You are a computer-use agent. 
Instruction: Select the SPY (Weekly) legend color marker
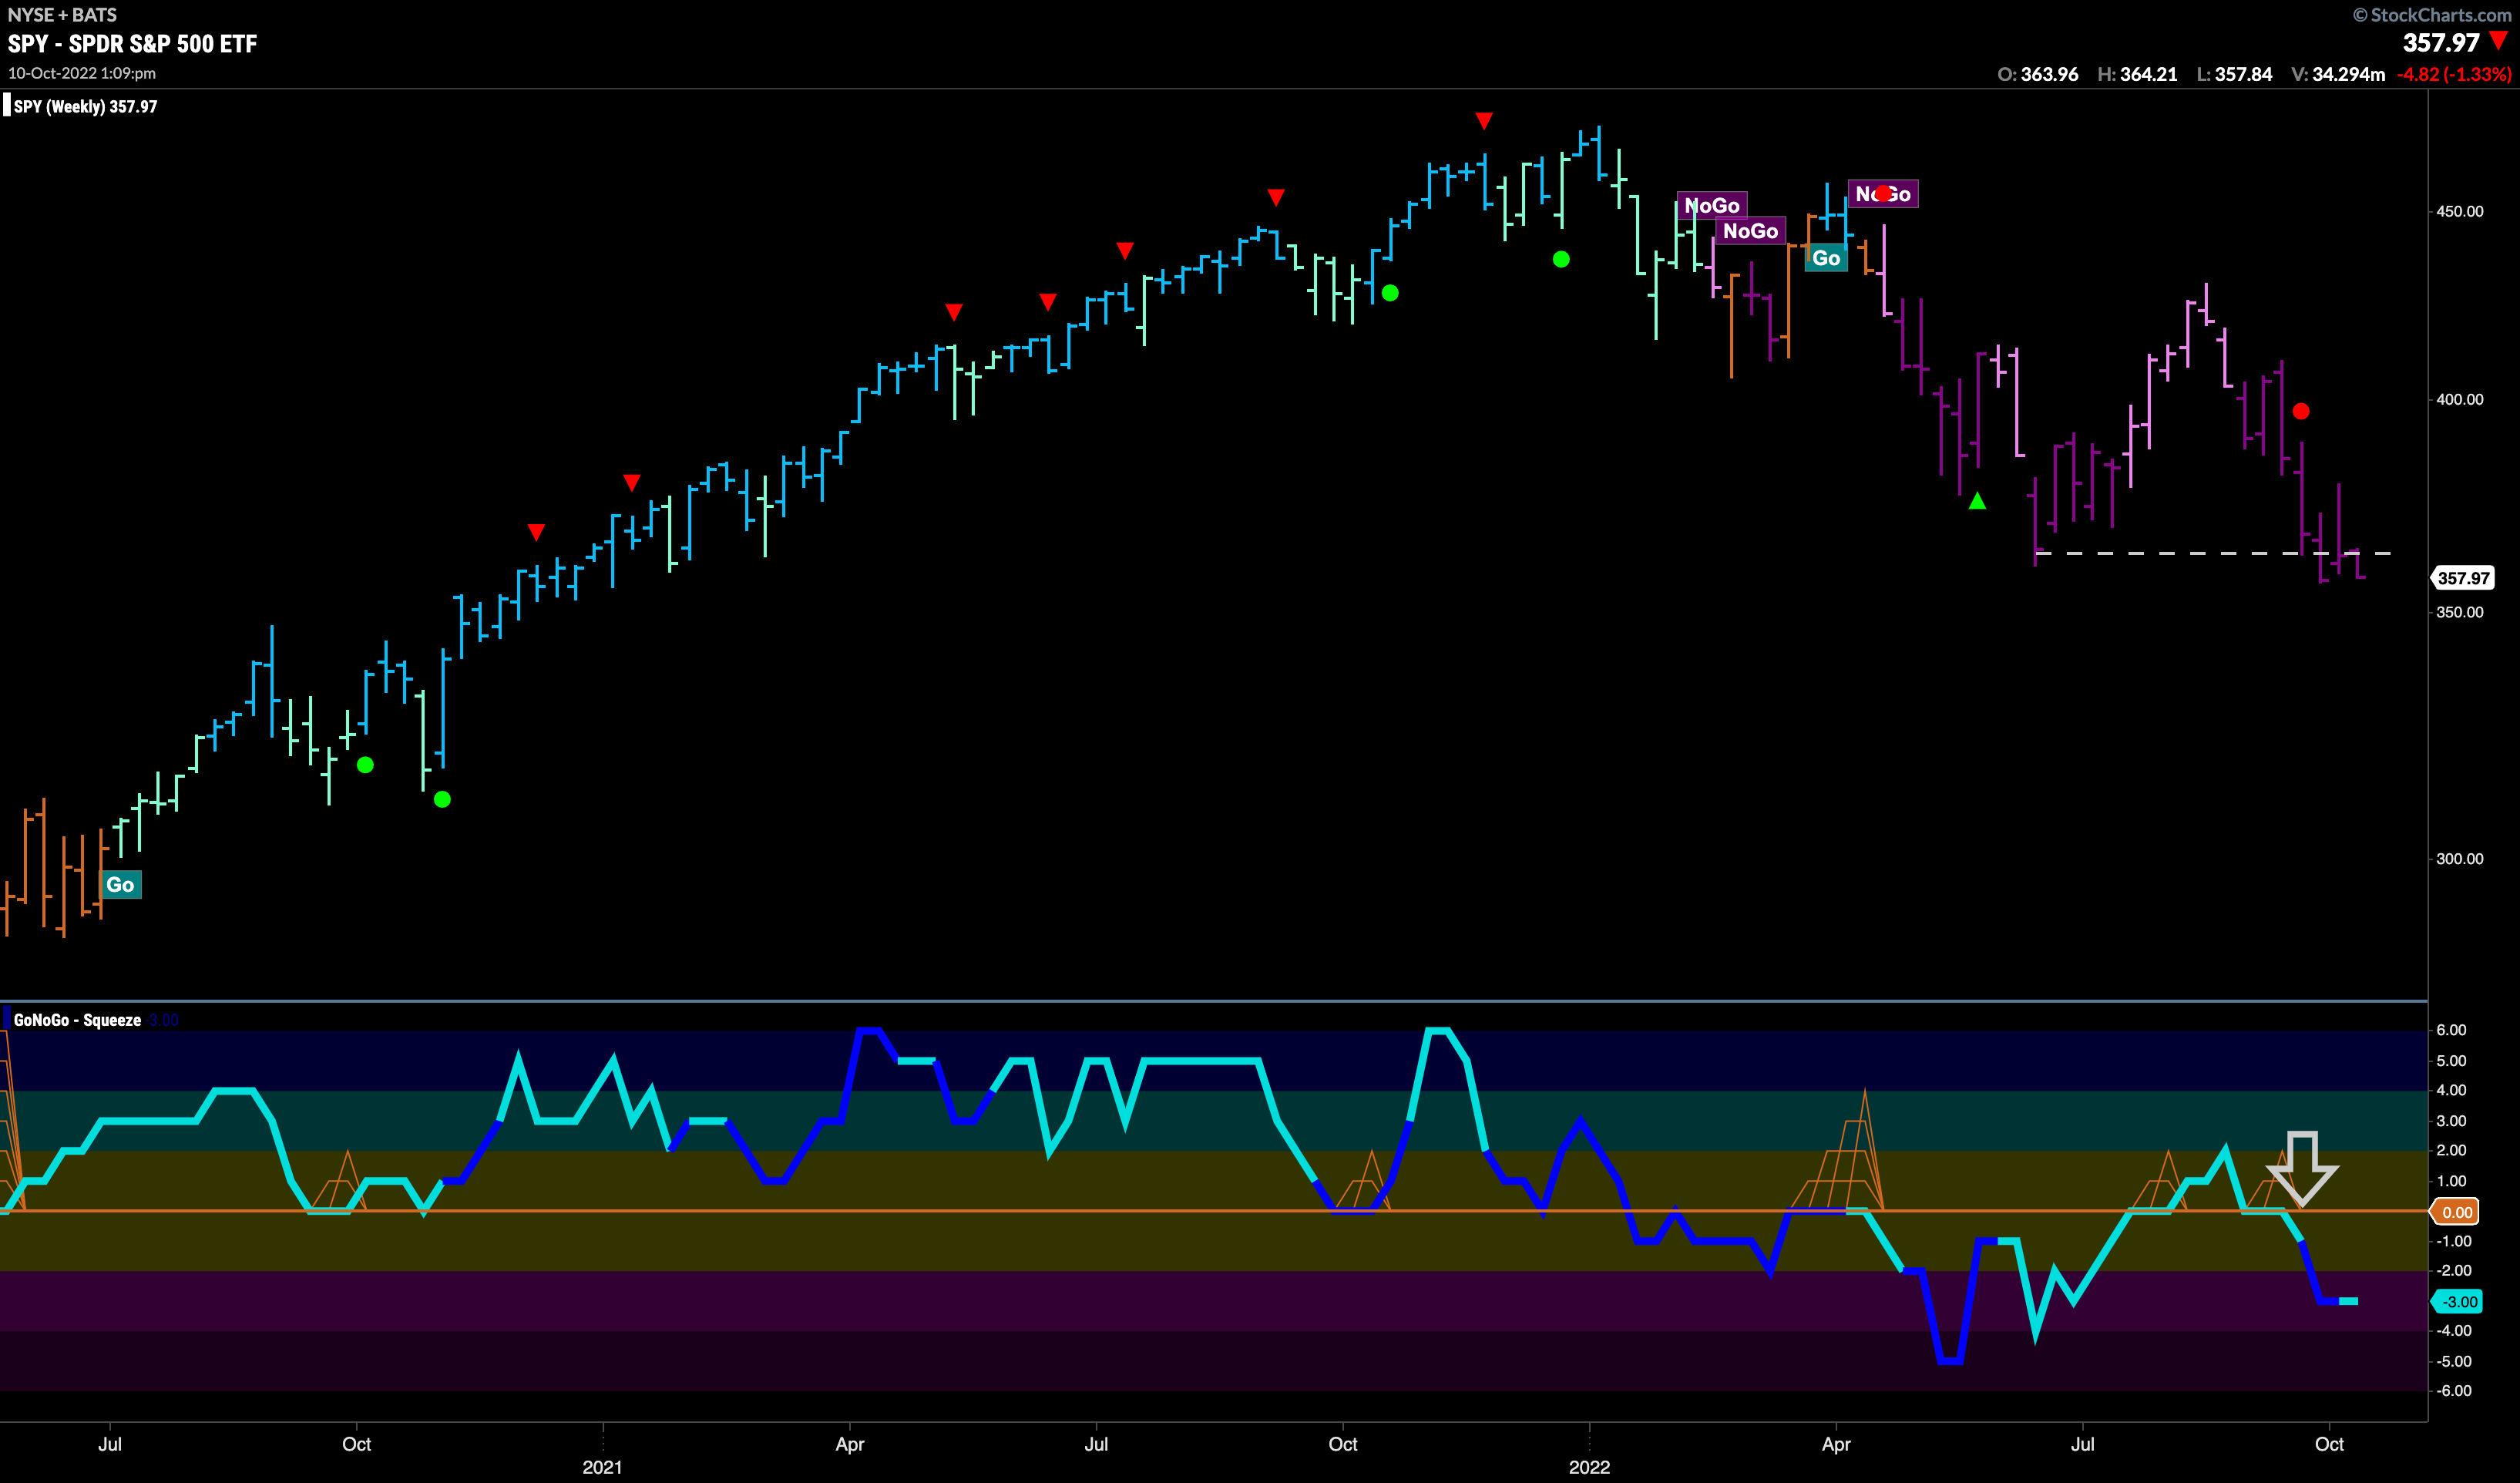7,105
